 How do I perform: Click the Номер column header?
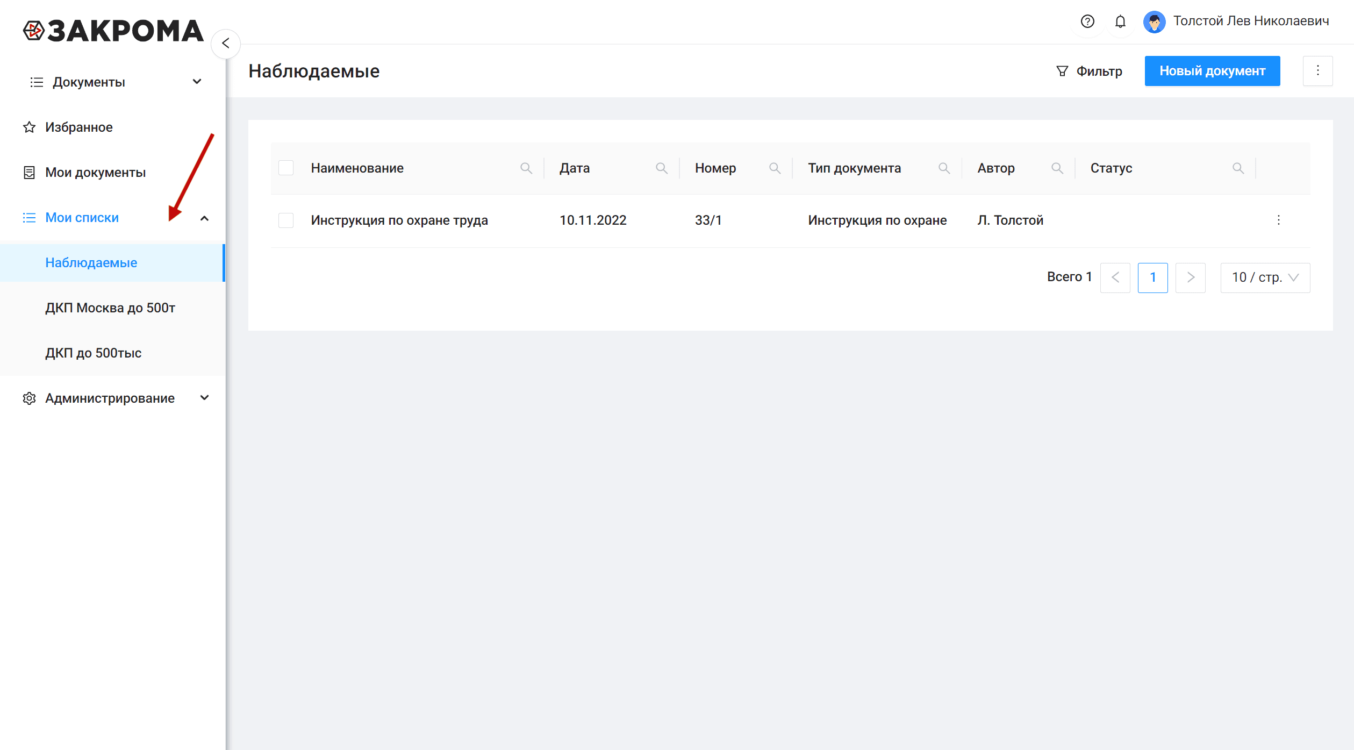(x=715, y=168)
